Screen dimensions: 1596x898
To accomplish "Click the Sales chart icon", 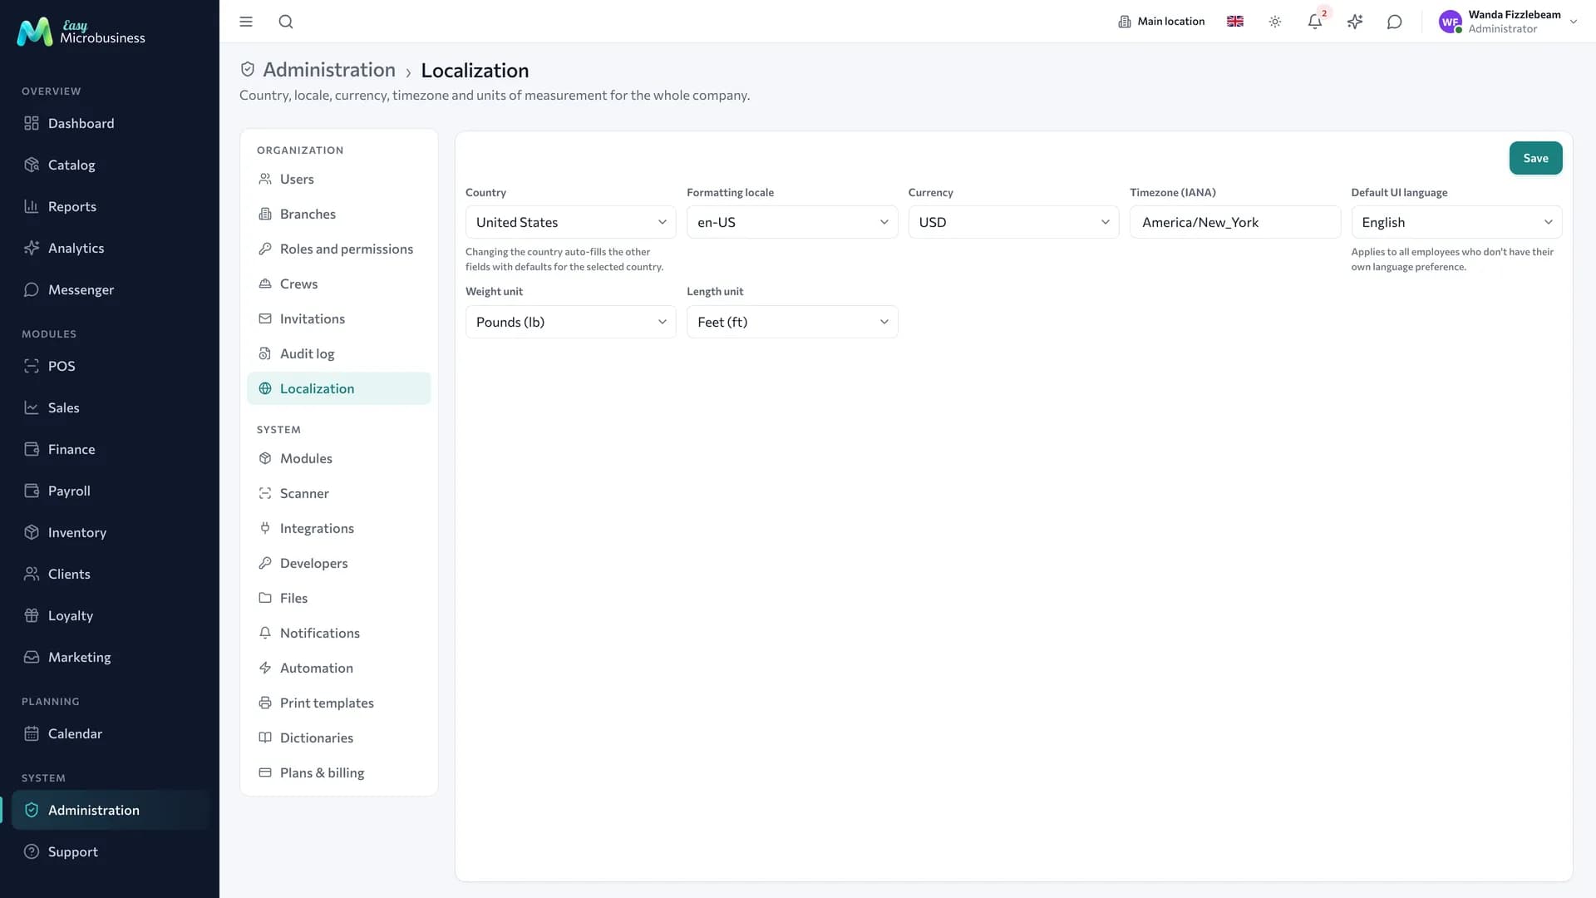I will tap(32, 407).
